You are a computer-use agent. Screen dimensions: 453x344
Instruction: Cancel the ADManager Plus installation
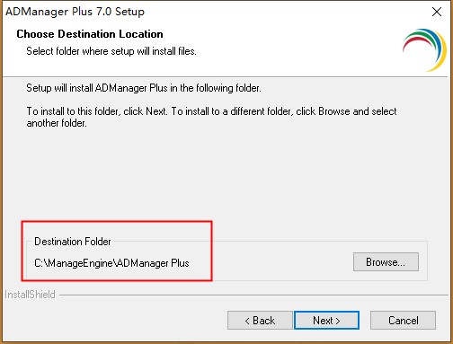coord(403,320)
